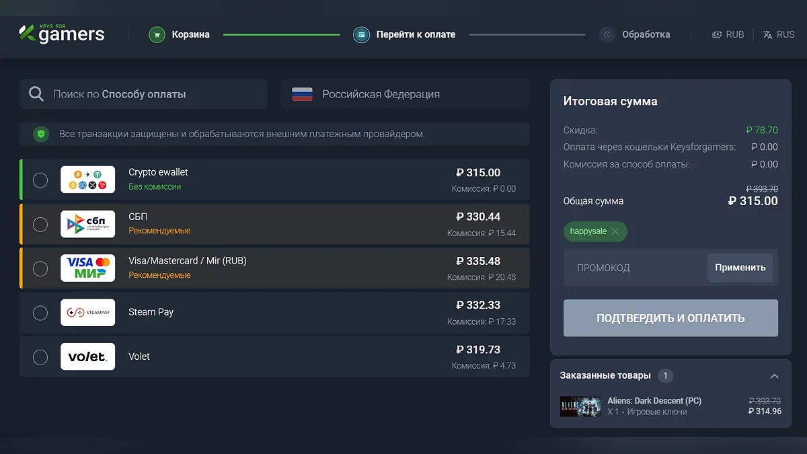The height and width of the screenshot is (454, 807).
Task: Click the payment method search magnifier icon
Action: point(36,94)
